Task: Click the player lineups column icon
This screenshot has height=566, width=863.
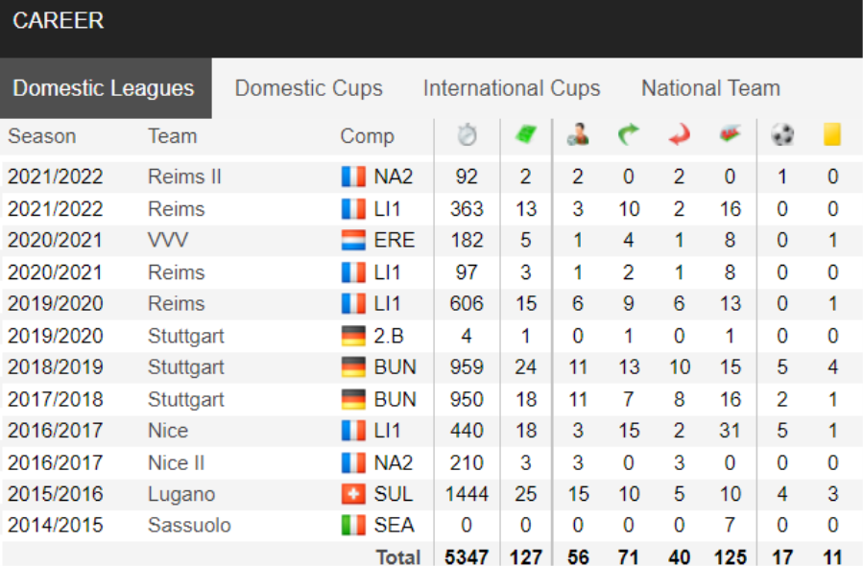Action: click(577, 134)
